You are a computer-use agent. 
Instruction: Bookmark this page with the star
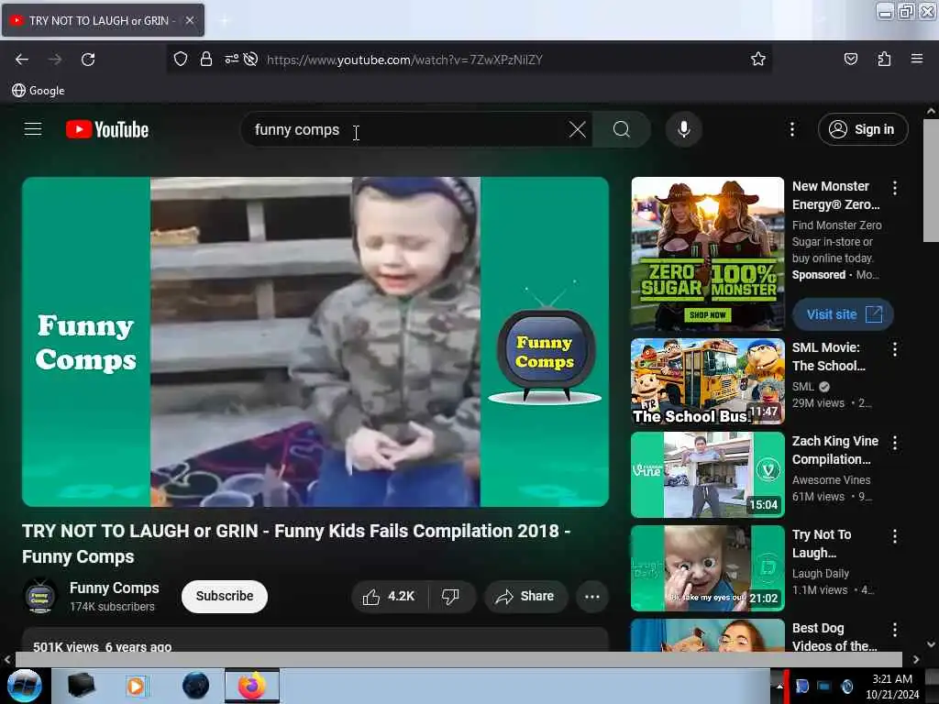pyautogui.click(x=758, y=59)
